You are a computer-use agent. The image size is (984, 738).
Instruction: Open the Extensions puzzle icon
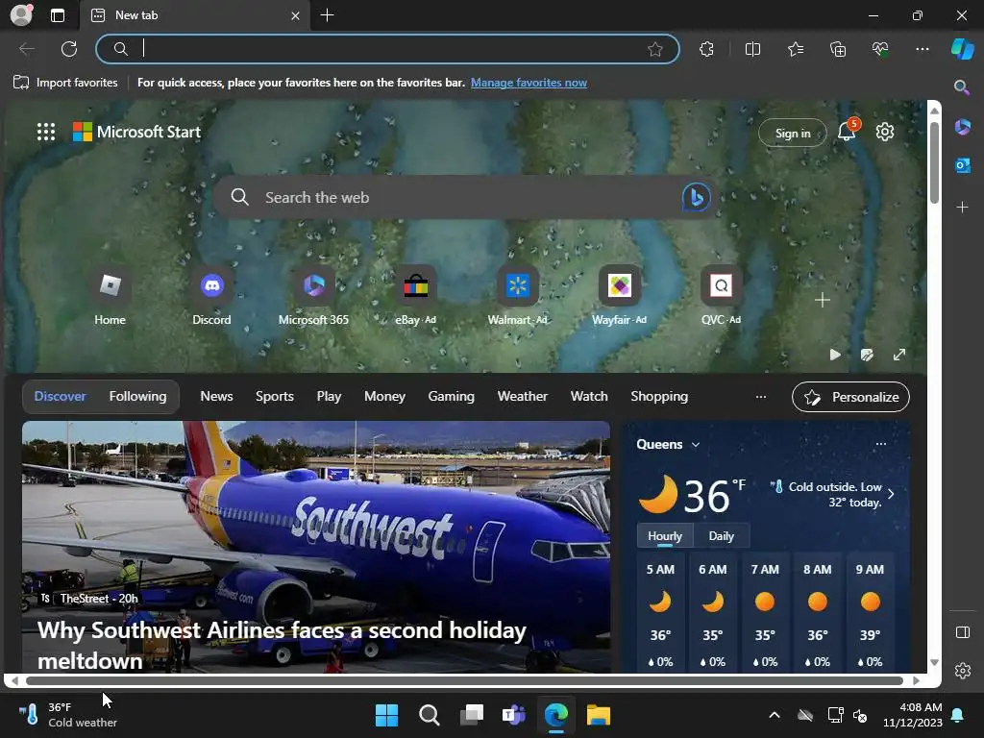click(x=706, y=49)
